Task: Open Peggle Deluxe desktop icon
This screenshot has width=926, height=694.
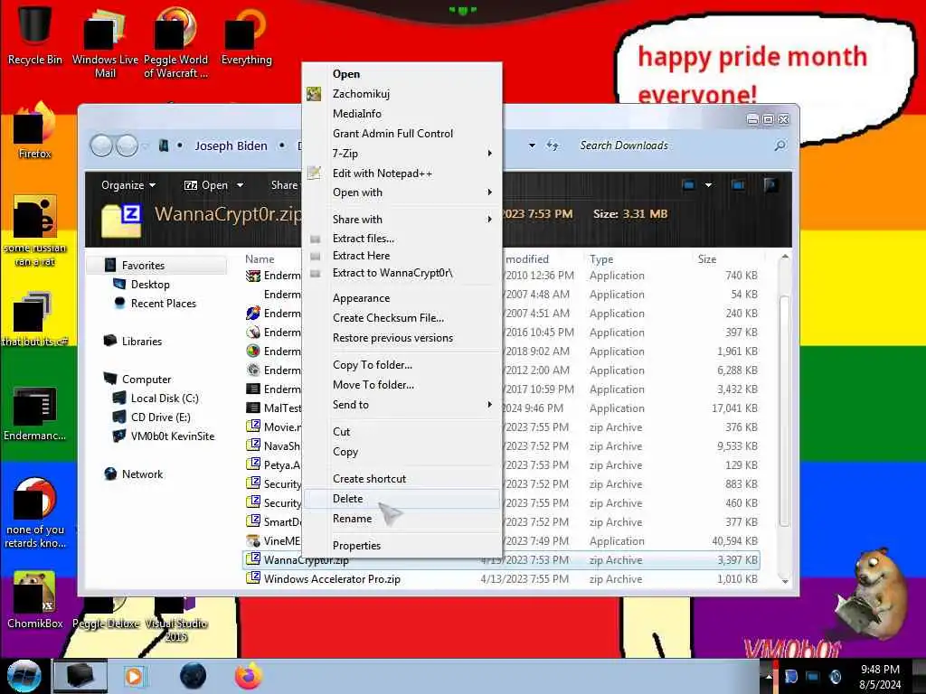Action: 106,614
